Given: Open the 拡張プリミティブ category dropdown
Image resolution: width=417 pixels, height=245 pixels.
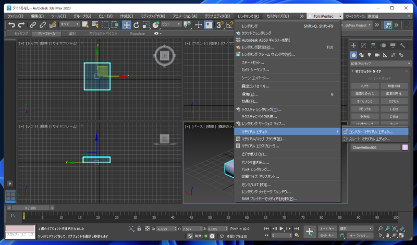Looking at the screenshot, I should [381, 64].
